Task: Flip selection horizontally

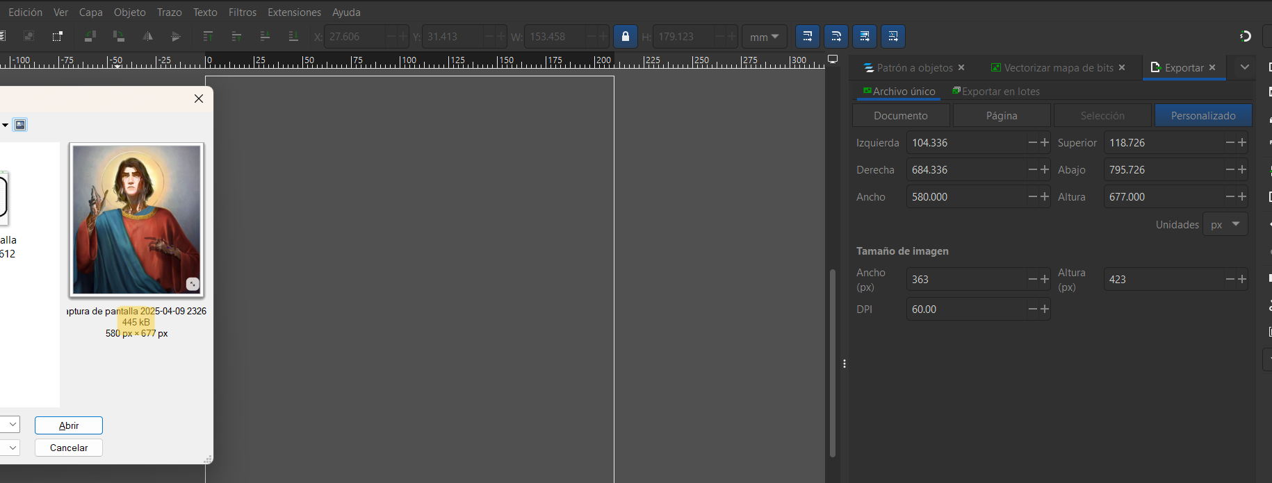Action: tap(147, 36)
